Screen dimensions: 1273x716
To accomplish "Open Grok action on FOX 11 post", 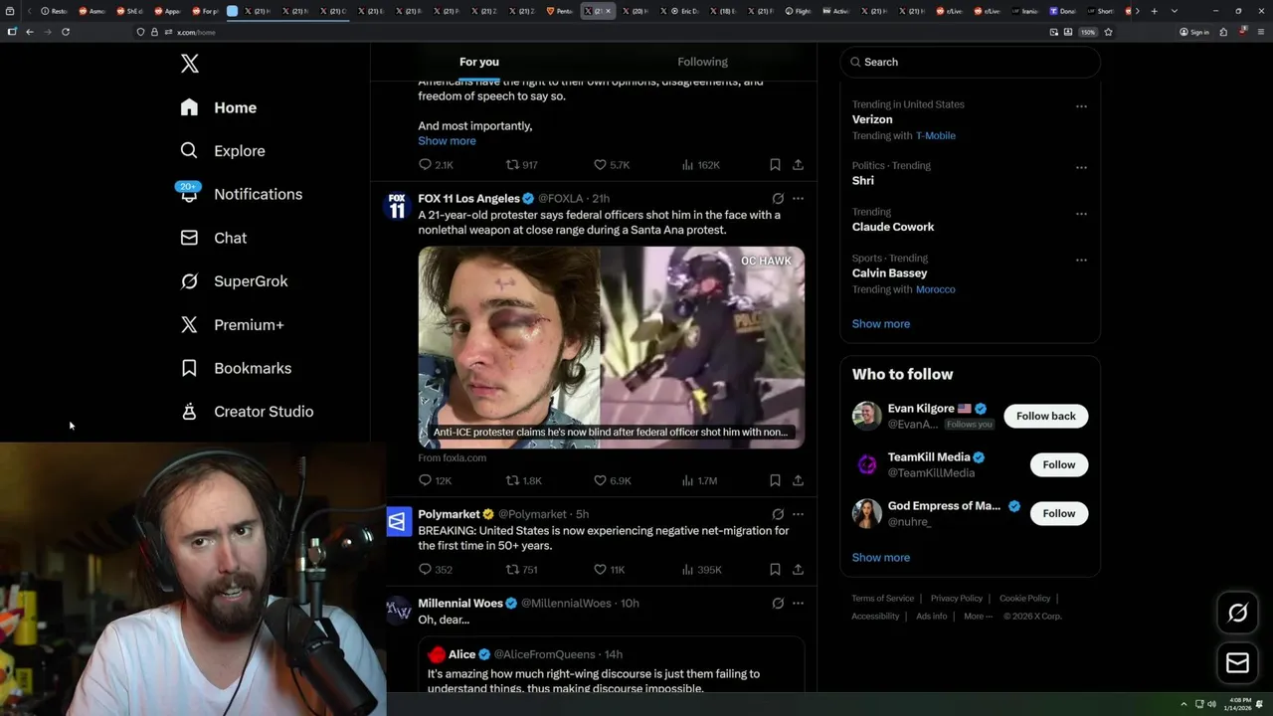I will click(778, 199).
